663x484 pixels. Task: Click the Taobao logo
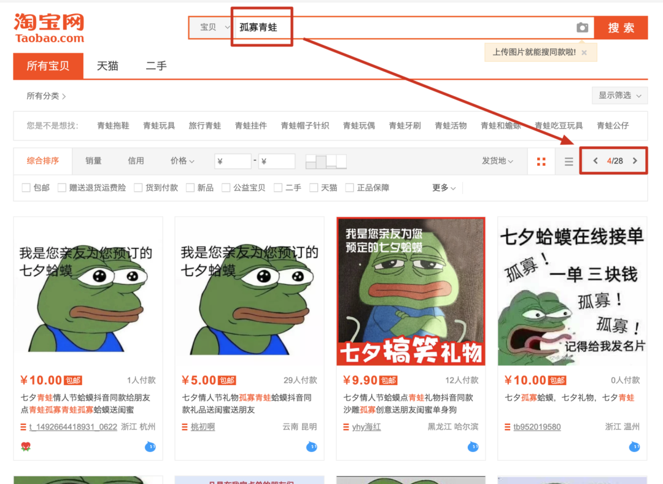(x=49, y=28)
